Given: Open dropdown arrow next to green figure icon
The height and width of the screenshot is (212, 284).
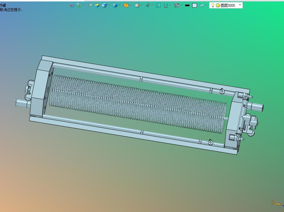Looking at the screenshot, I should (x=83, y=6).
